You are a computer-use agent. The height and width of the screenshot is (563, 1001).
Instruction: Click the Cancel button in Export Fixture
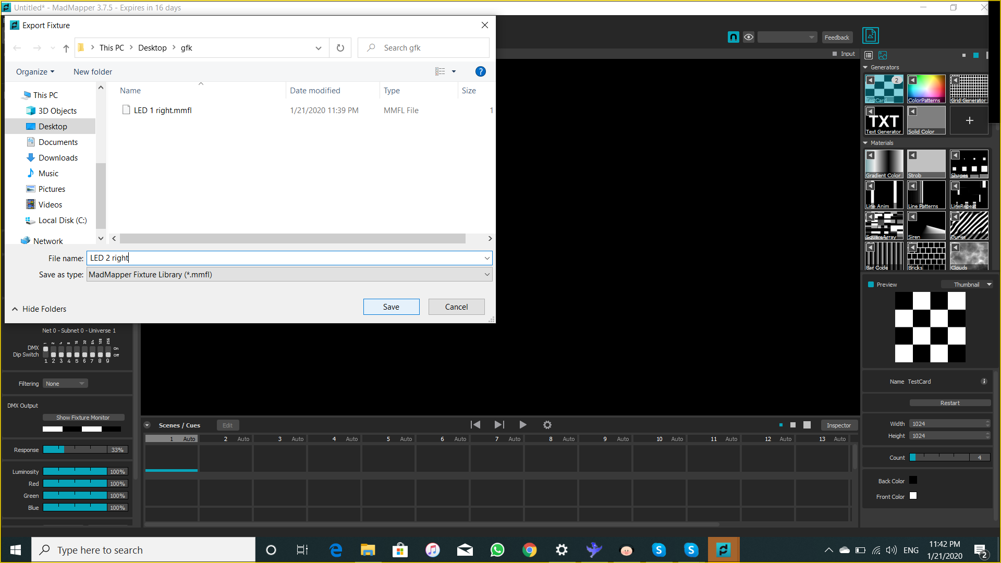(x=457, y=307)
